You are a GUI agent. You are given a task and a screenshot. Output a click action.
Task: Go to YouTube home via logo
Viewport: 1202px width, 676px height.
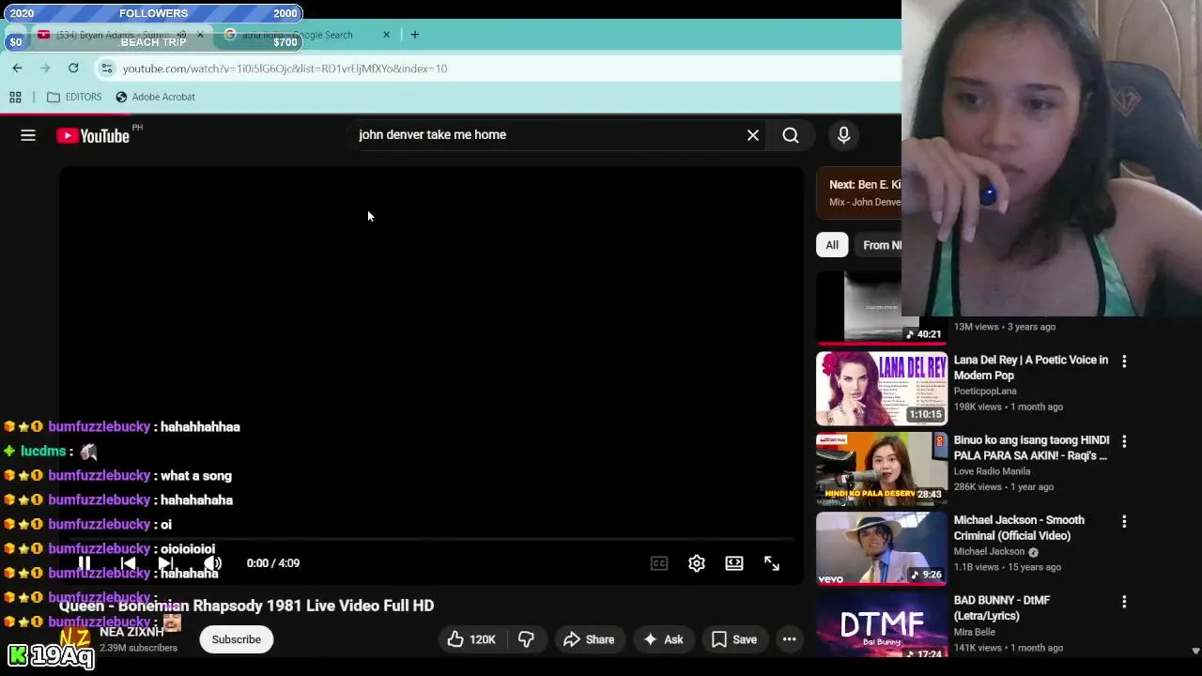tap(93, 136)
